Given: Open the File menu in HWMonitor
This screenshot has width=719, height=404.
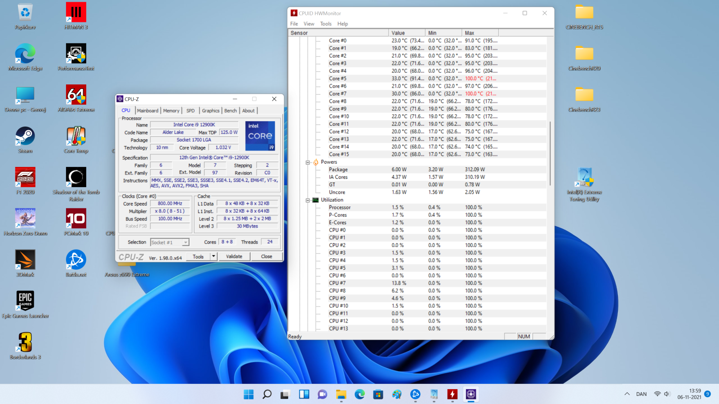Looking at the screenshot, I should 294,24.
